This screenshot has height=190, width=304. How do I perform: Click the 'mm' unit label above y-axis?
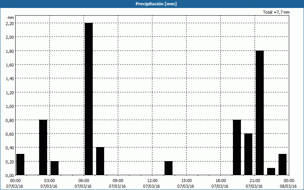11,17
